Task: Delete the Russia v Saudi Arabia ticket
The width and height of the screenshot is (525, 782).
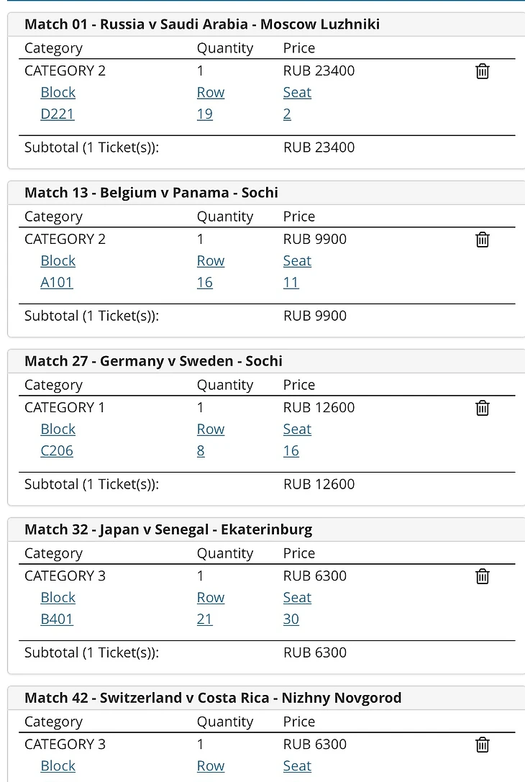Action: 483,71
